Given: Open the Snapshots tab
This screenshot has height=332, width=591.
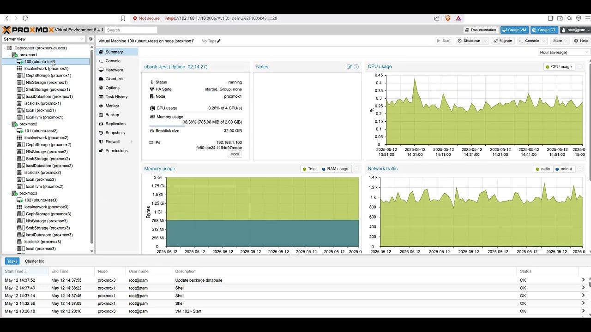Looking at the screenshot, I should point(117,133).
